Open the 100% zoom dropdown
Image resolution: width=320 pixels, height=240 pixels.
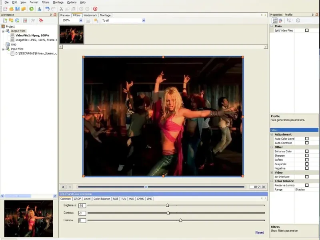click(81, 20)
